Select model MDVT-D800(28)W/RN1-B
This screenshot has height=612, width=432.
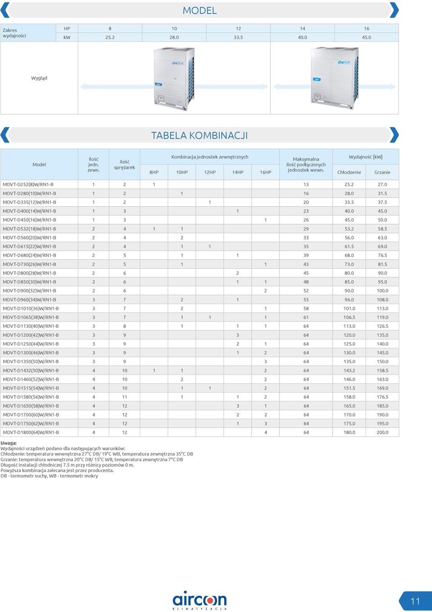pyautogui.click(x=29, y=273)
